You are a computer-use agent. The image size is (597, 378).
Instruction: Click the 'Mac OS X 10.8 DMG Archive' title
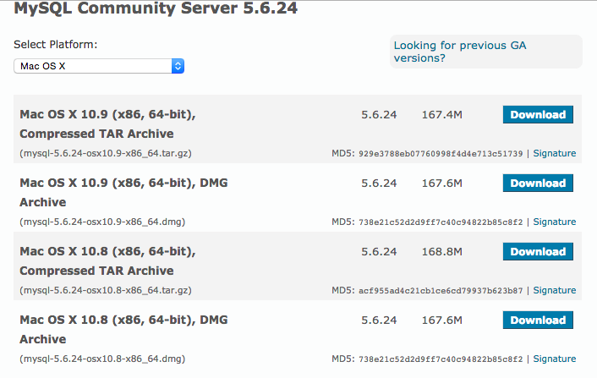tap(123, 329)
